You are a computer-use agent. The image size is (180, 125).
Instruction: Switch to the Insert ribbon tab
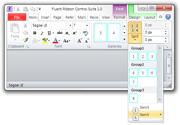(x=45, y=17)
